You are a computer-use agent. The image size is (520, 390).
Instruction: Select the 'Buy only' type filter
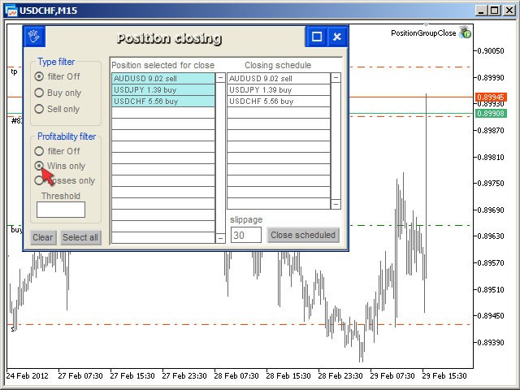coord(39,93)
